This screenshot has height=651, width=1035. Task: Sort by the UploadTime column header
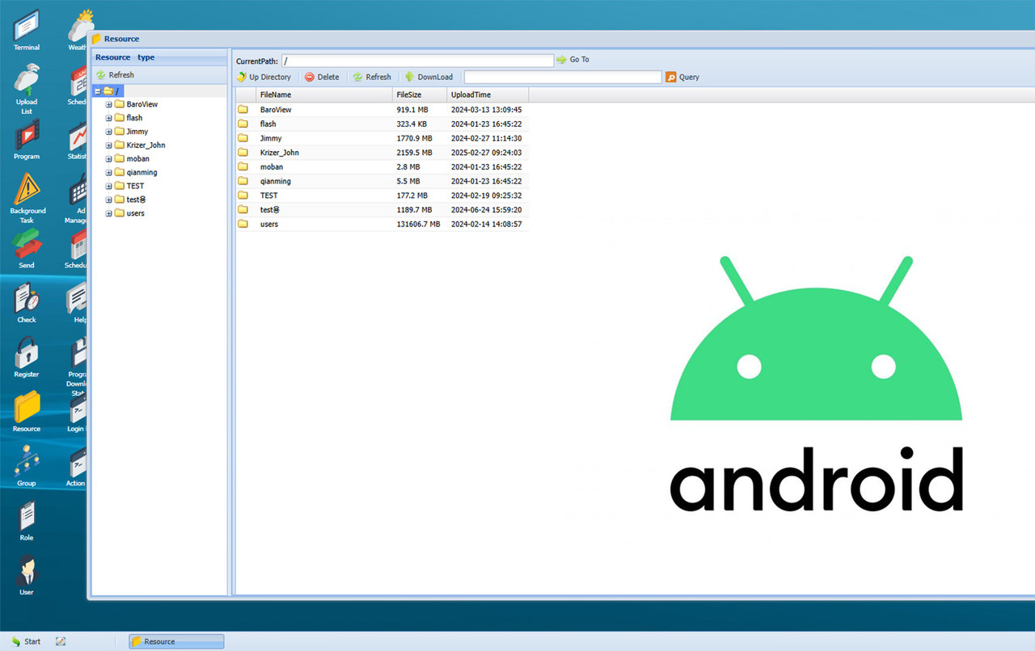click(x=488, y=94)
